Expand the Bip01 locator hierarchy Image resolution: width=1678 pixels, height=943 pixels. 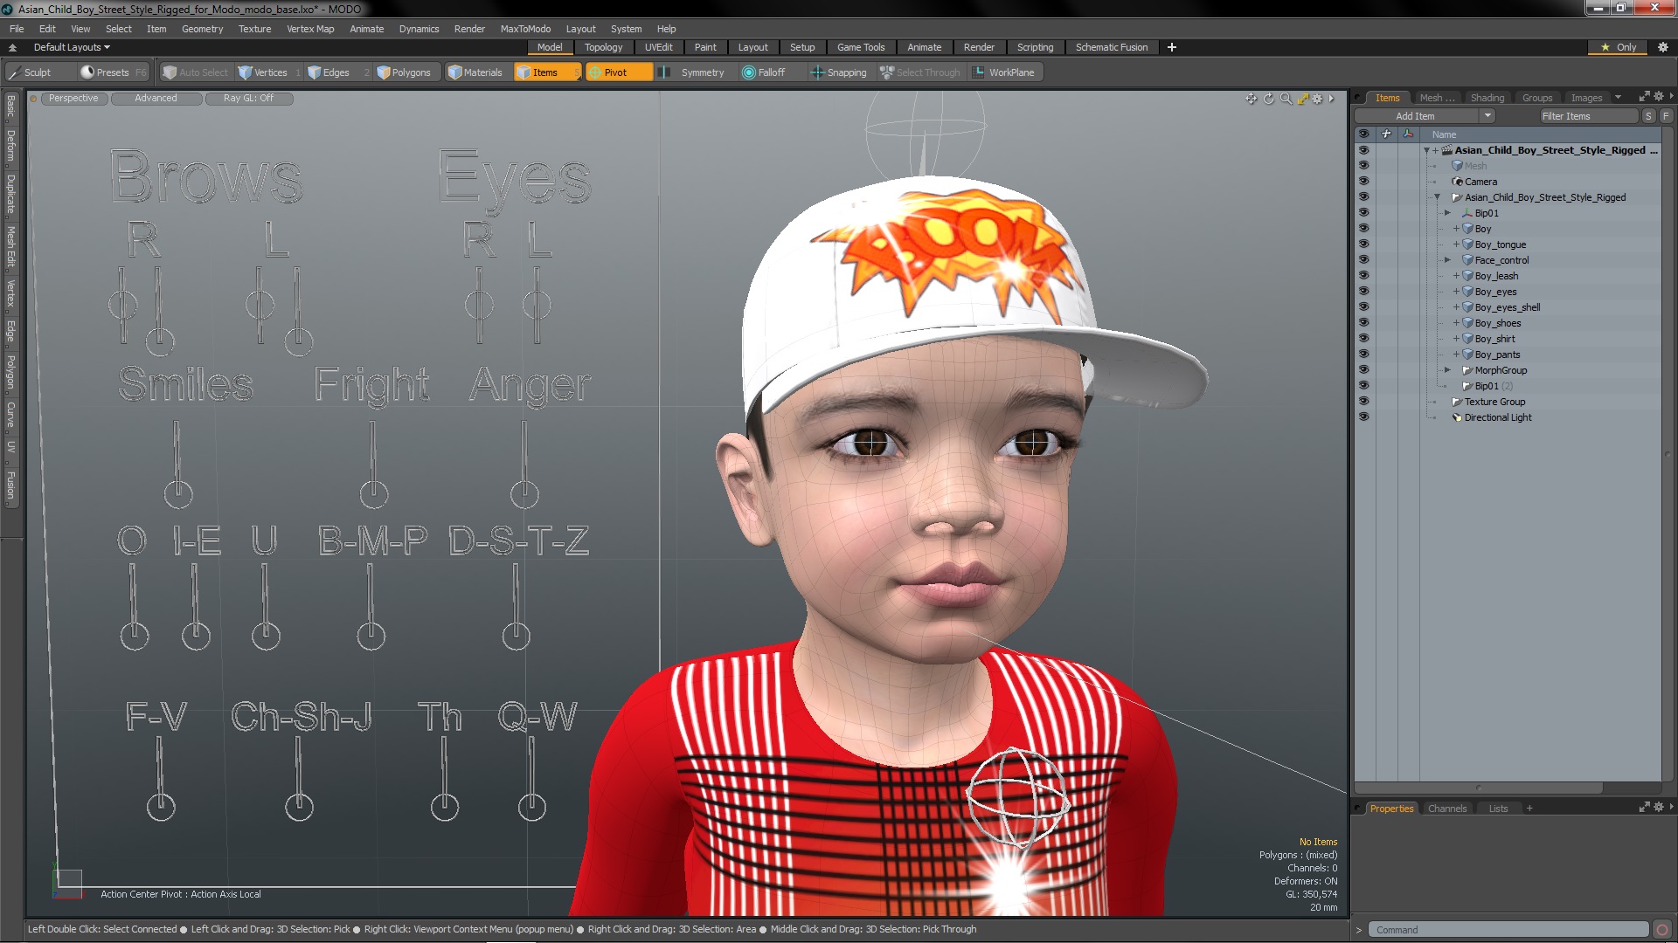[1447, 213]
